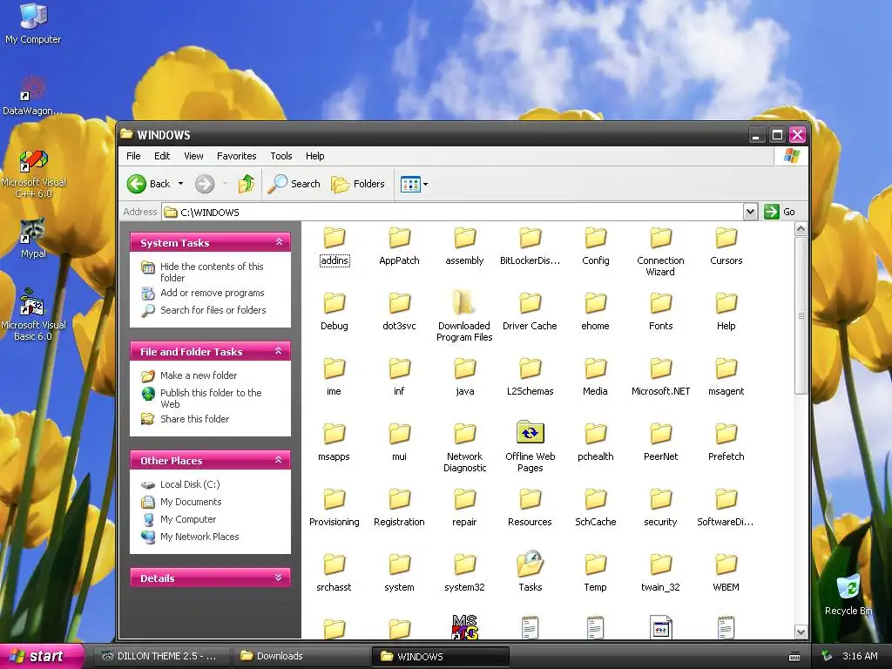
Task: Select the pchealth folder
Action: pos(595,442)
